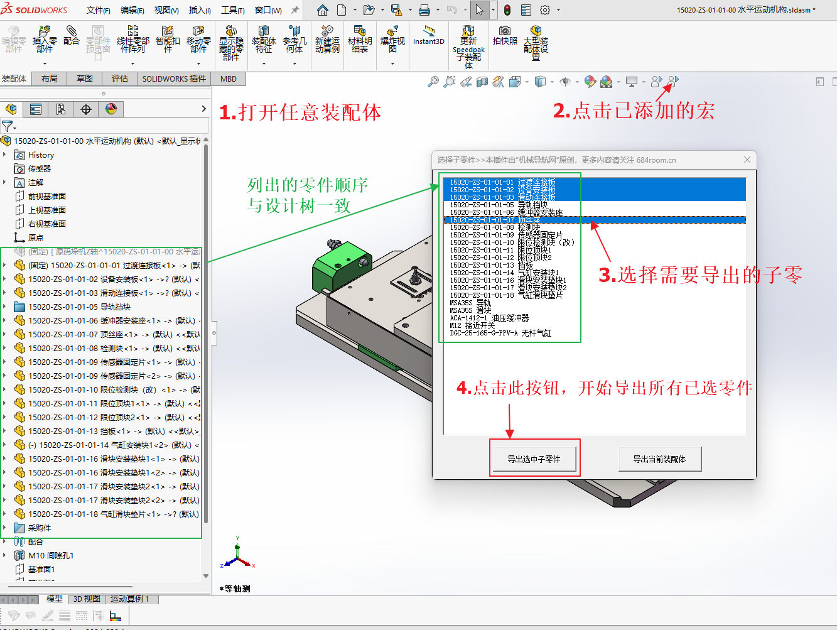The image size is (837, 630).
Task: Click the 导出当前装配体 button
Action: (x=659, y=459)
